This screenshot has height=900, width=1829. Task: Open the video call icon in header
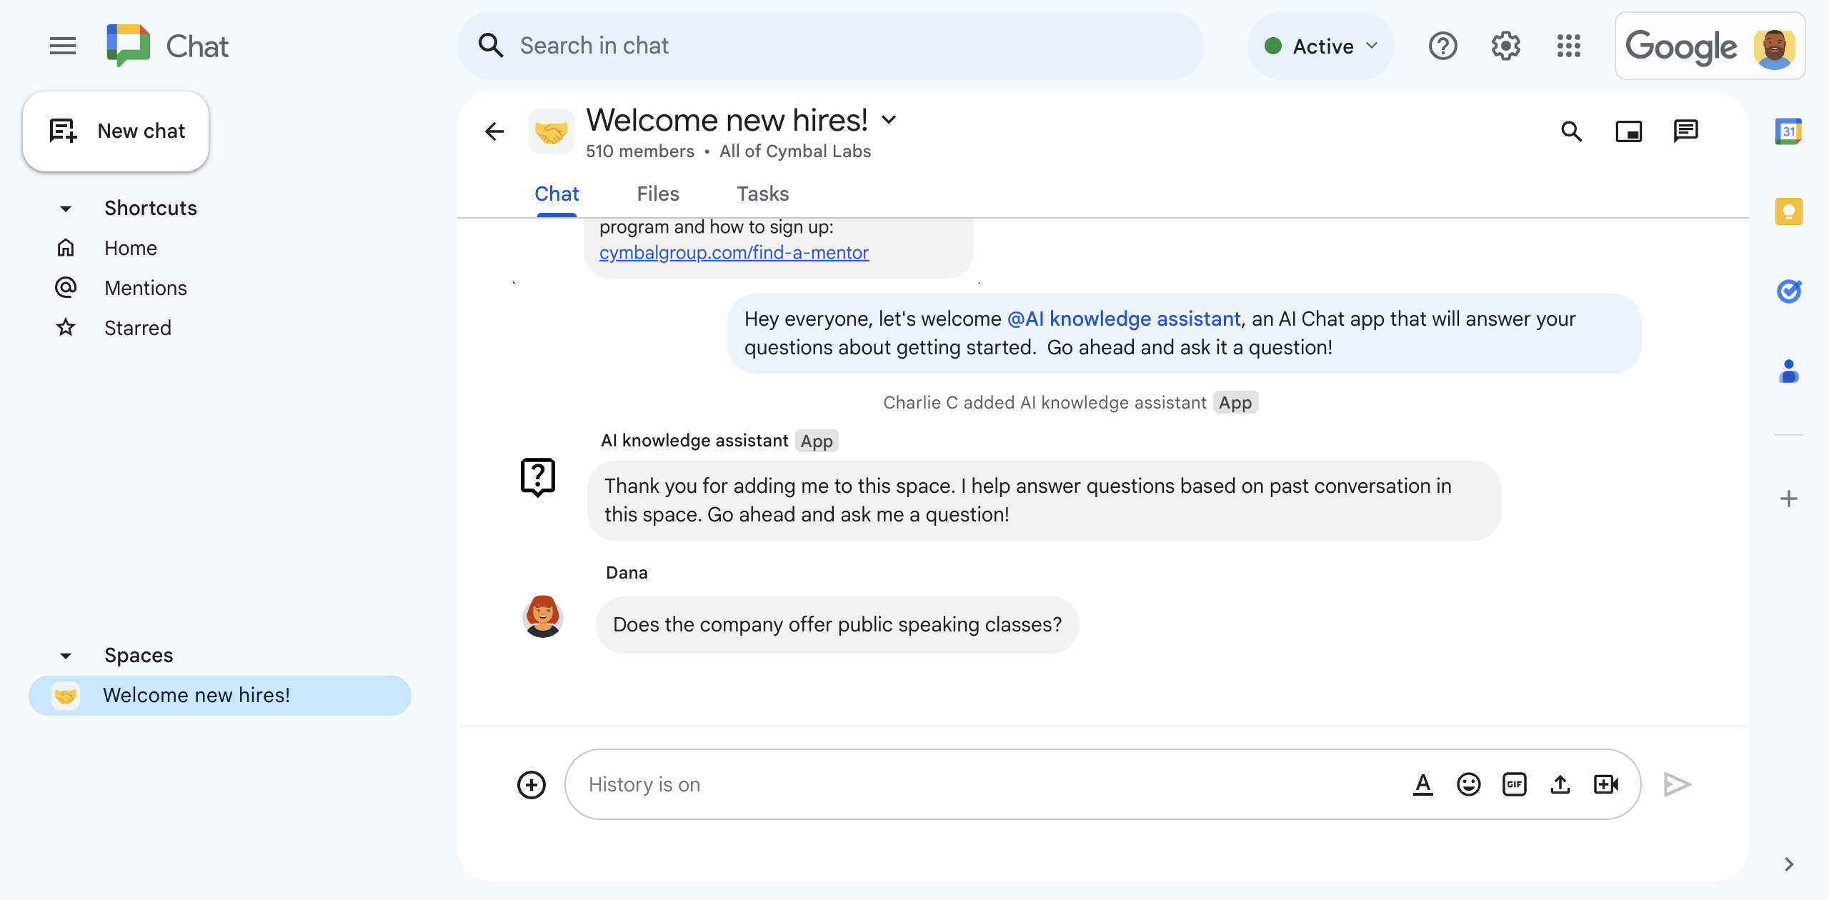point(1630,131)
